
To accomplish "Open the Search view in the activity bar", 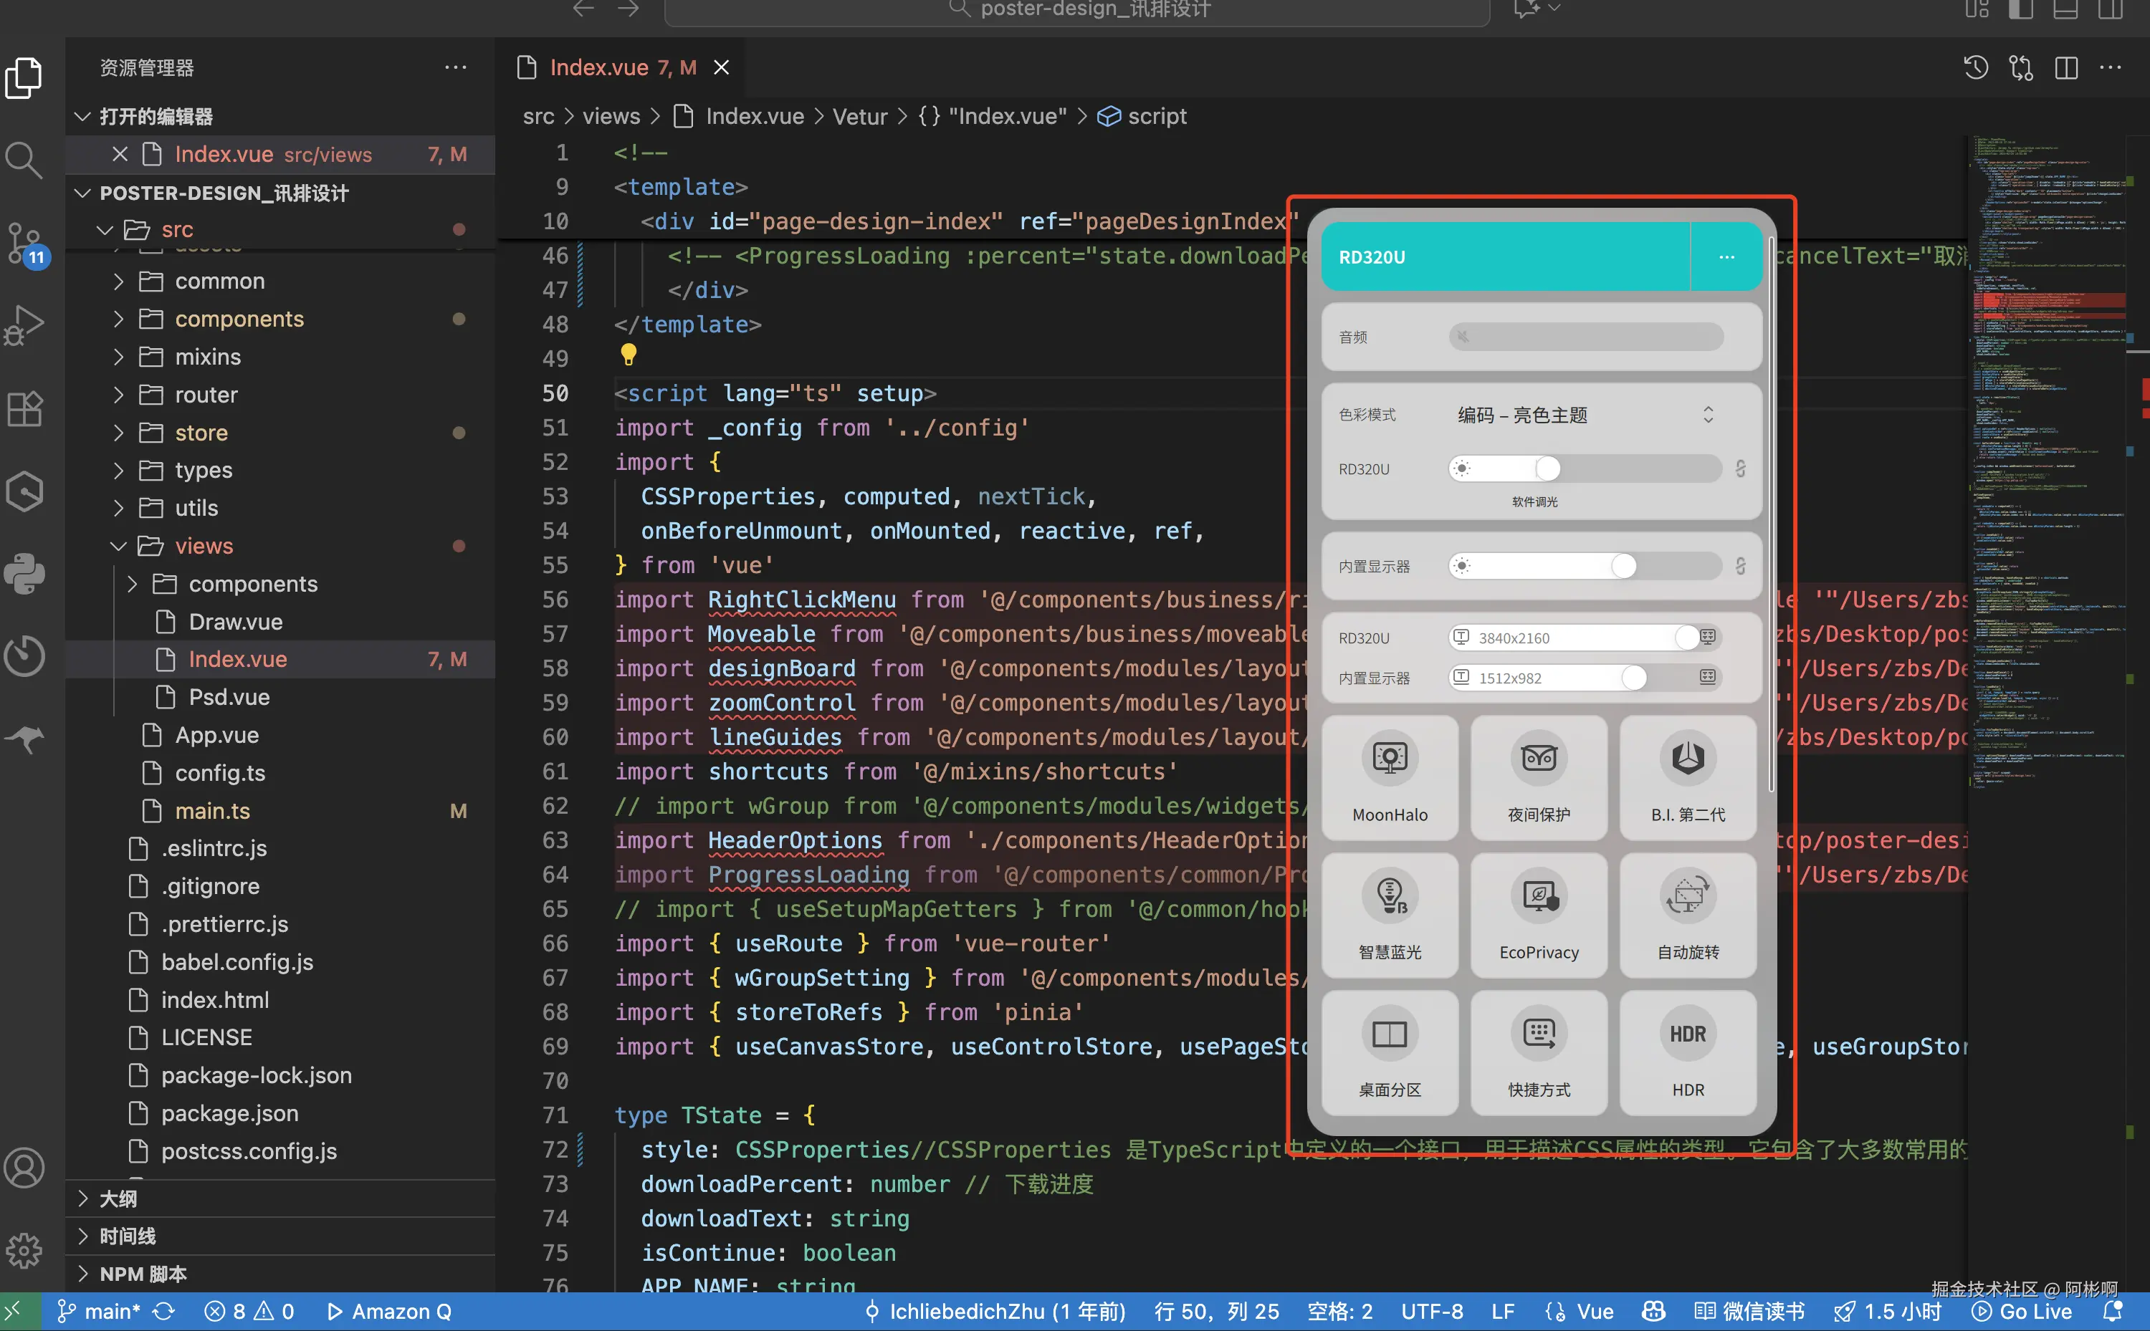I will point(24,160).
